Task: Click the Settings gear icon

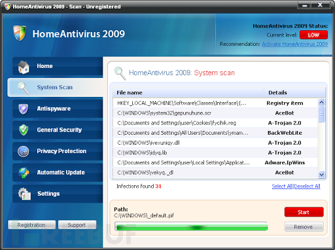Action: 24,194
